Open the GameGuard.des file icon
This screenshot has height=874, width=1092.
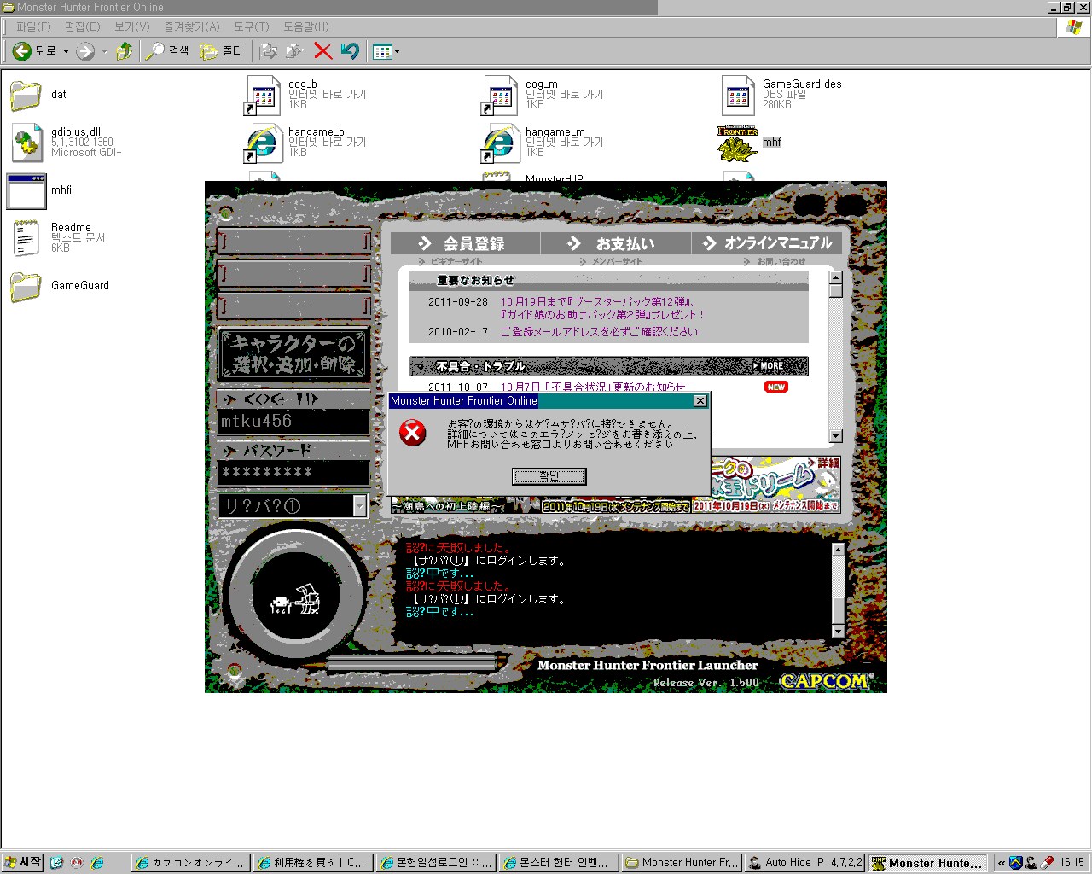coord(738,95)
